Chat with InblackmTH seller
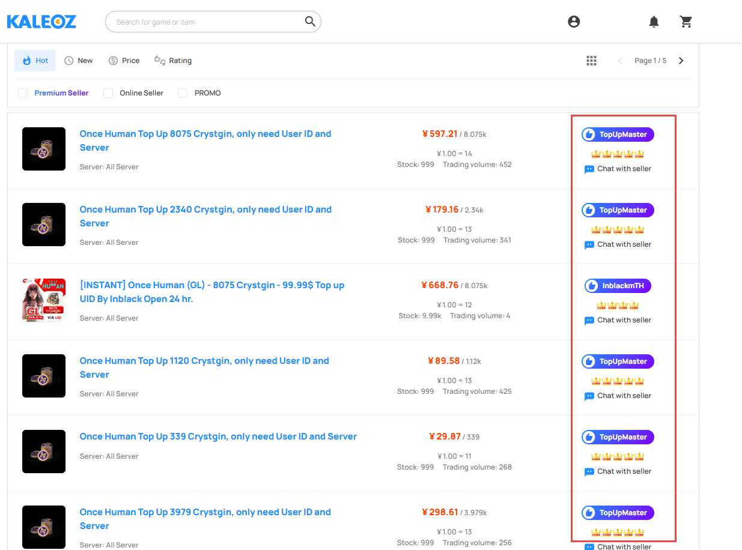 pos(618,321)
